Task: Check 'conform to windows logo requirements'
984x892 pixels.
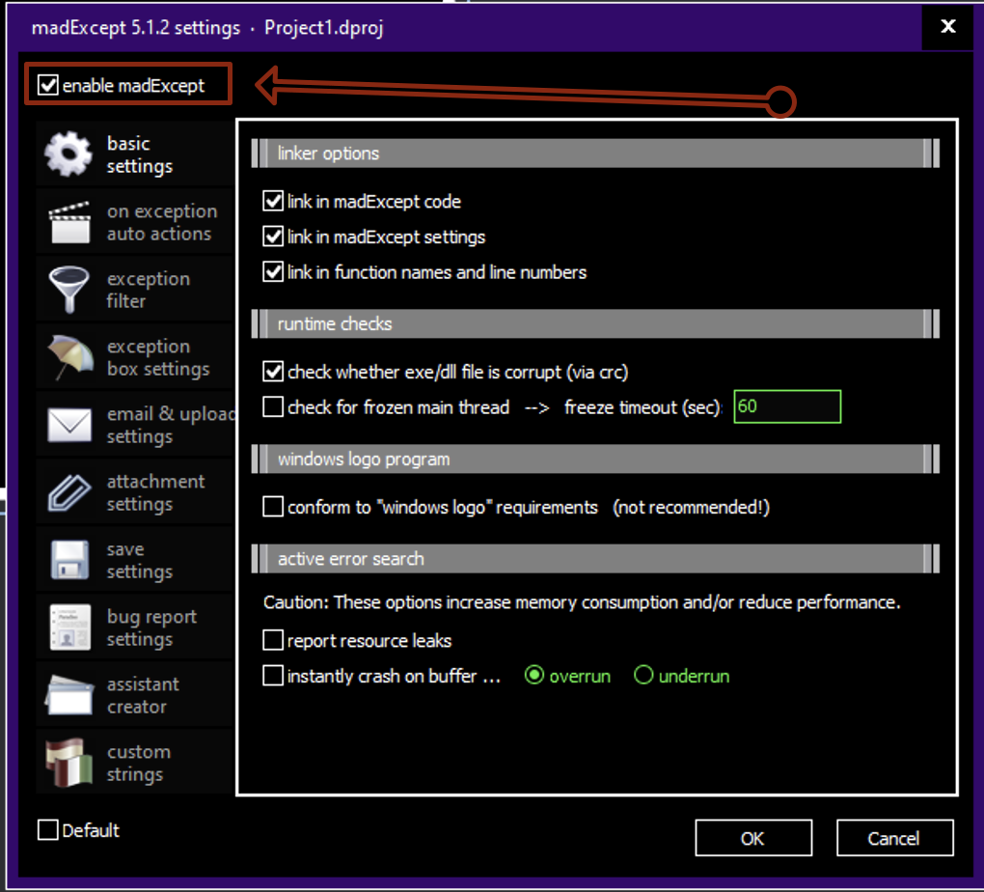Action: point(273,507)
